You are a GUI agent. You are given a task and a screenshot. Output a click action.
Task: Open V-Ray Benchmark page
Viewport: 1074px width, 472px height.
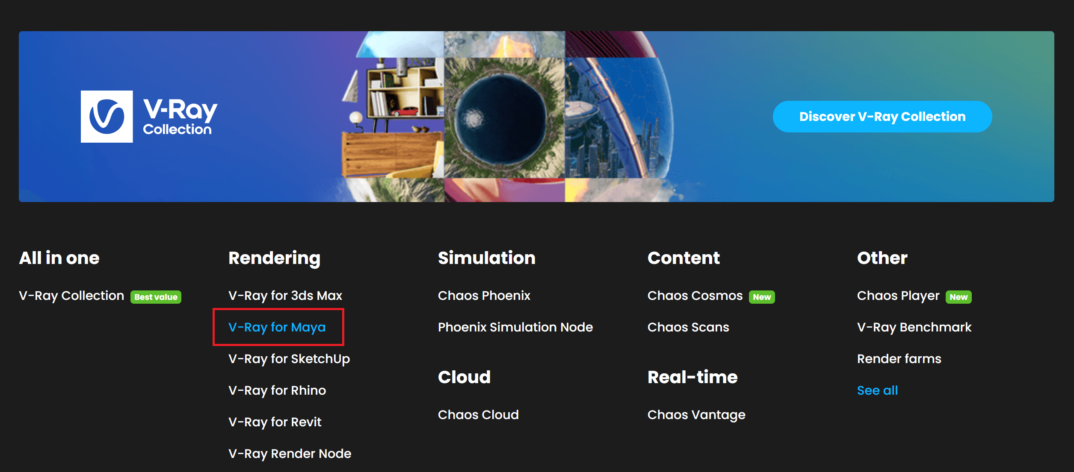pos(914,327)
